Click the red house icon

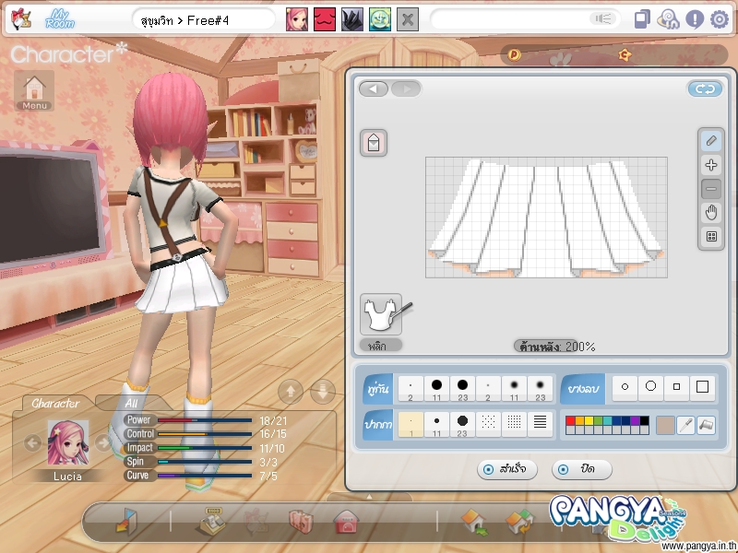tap(347, 522)
